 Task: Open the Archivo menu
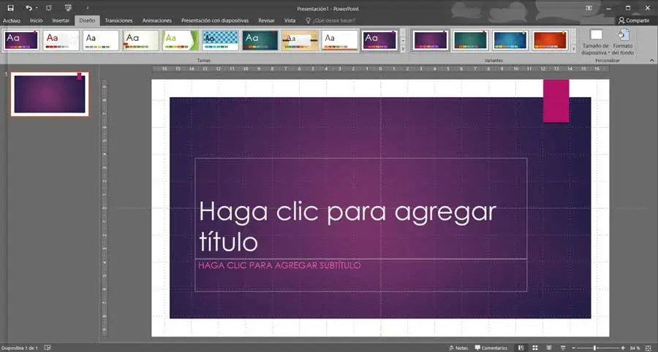tap(11, 20)
